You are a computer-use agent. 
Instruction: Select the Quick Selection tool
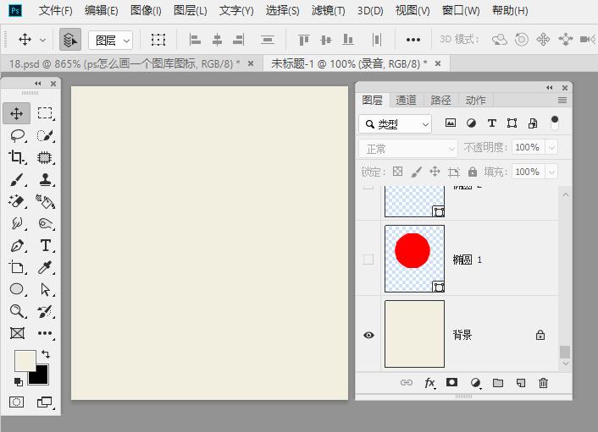pyautogui.click(x=45, y=136)
